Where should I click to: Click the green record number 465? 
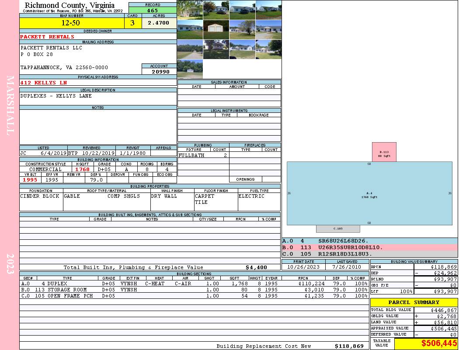coord(153,10)
